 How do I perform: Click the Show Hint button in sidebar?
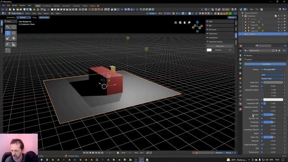[x=220, y=46]
